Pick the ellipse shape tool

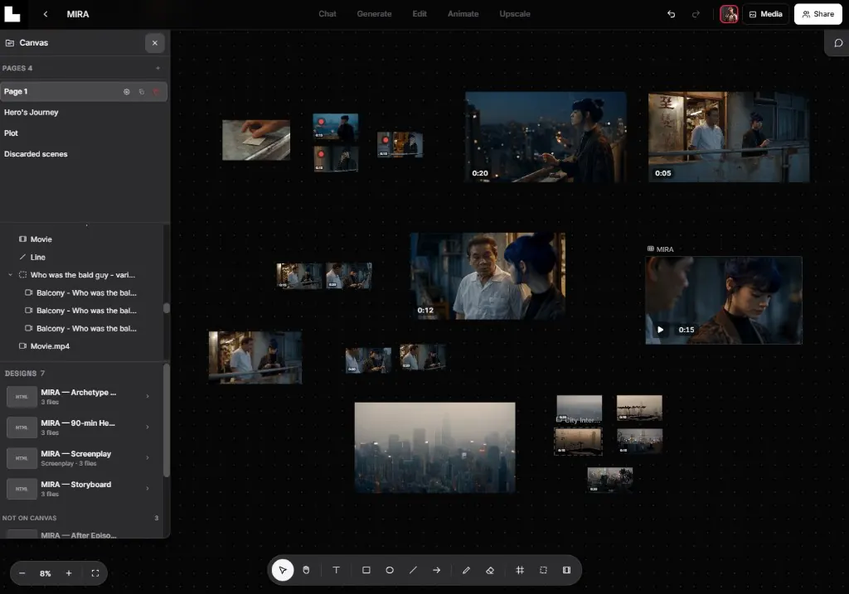click(390, 570)
